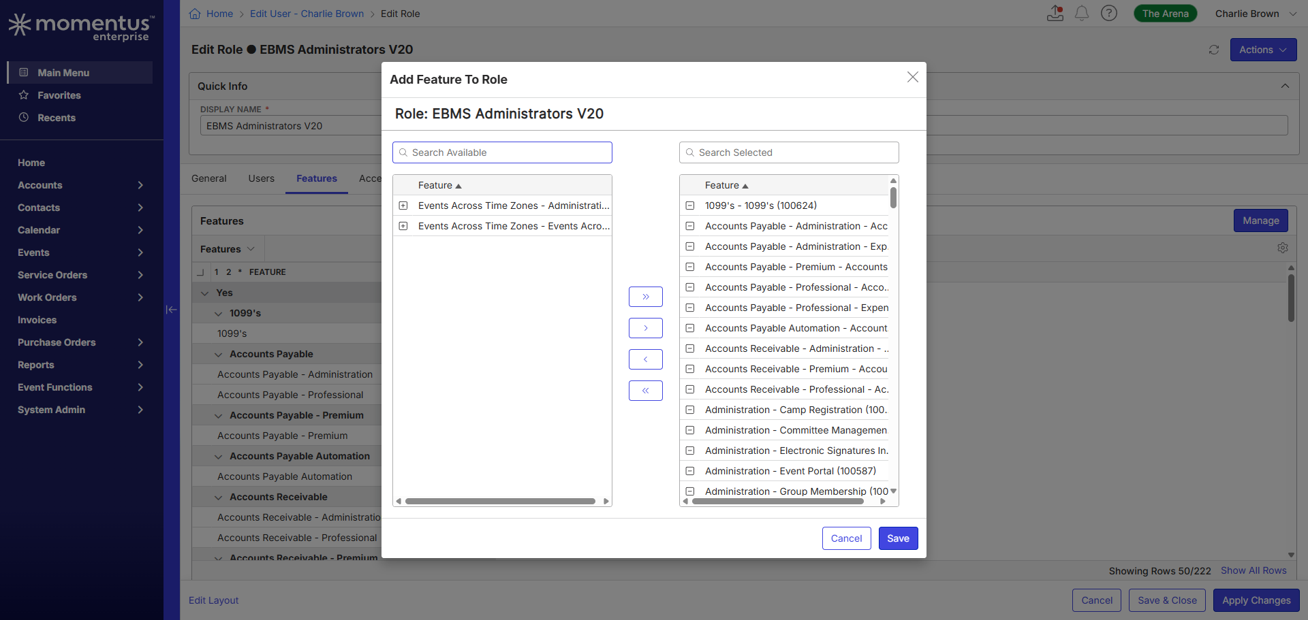Remove all features from selected
The width and height of the screenshot is (1308, 620).
(646, 391)
